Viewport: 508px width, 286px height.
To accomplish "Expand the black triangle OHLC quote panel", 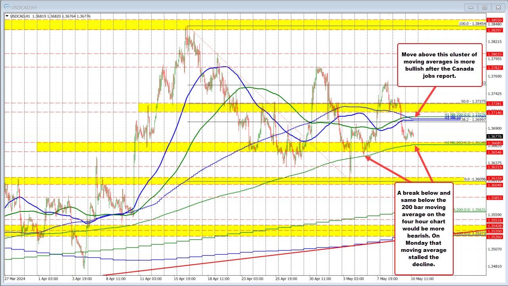I will tap(7, 16).
